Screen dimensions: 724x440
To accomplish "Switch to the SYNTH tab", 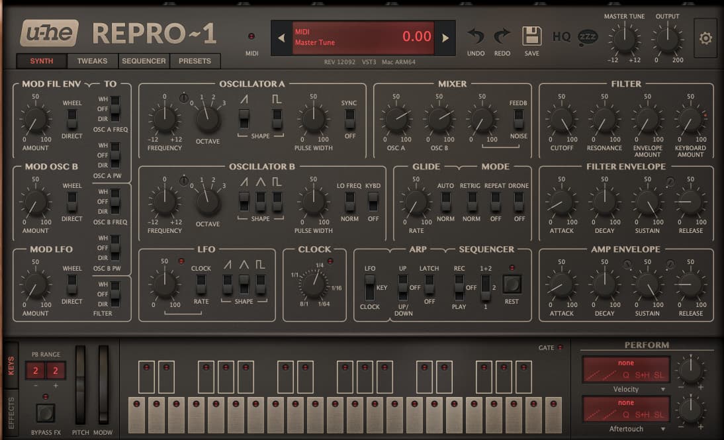I will (x=42, y=61).
